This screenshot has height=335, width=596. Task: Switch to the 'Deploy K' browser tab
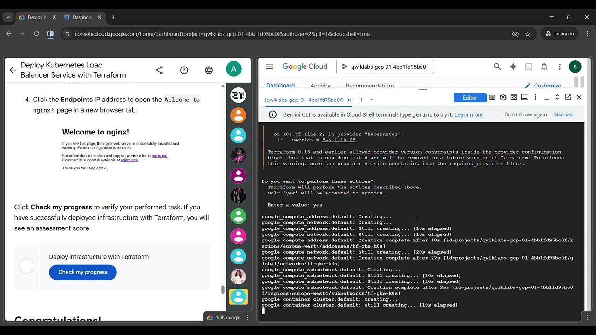[x=36, y=17]
